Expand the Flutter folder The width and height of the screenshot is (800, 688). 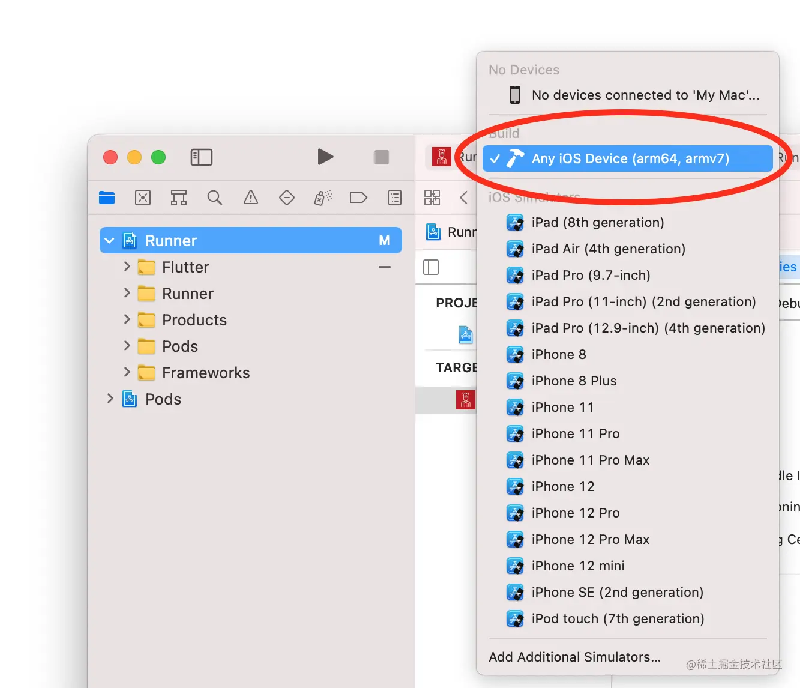click(x=127, y=266)
